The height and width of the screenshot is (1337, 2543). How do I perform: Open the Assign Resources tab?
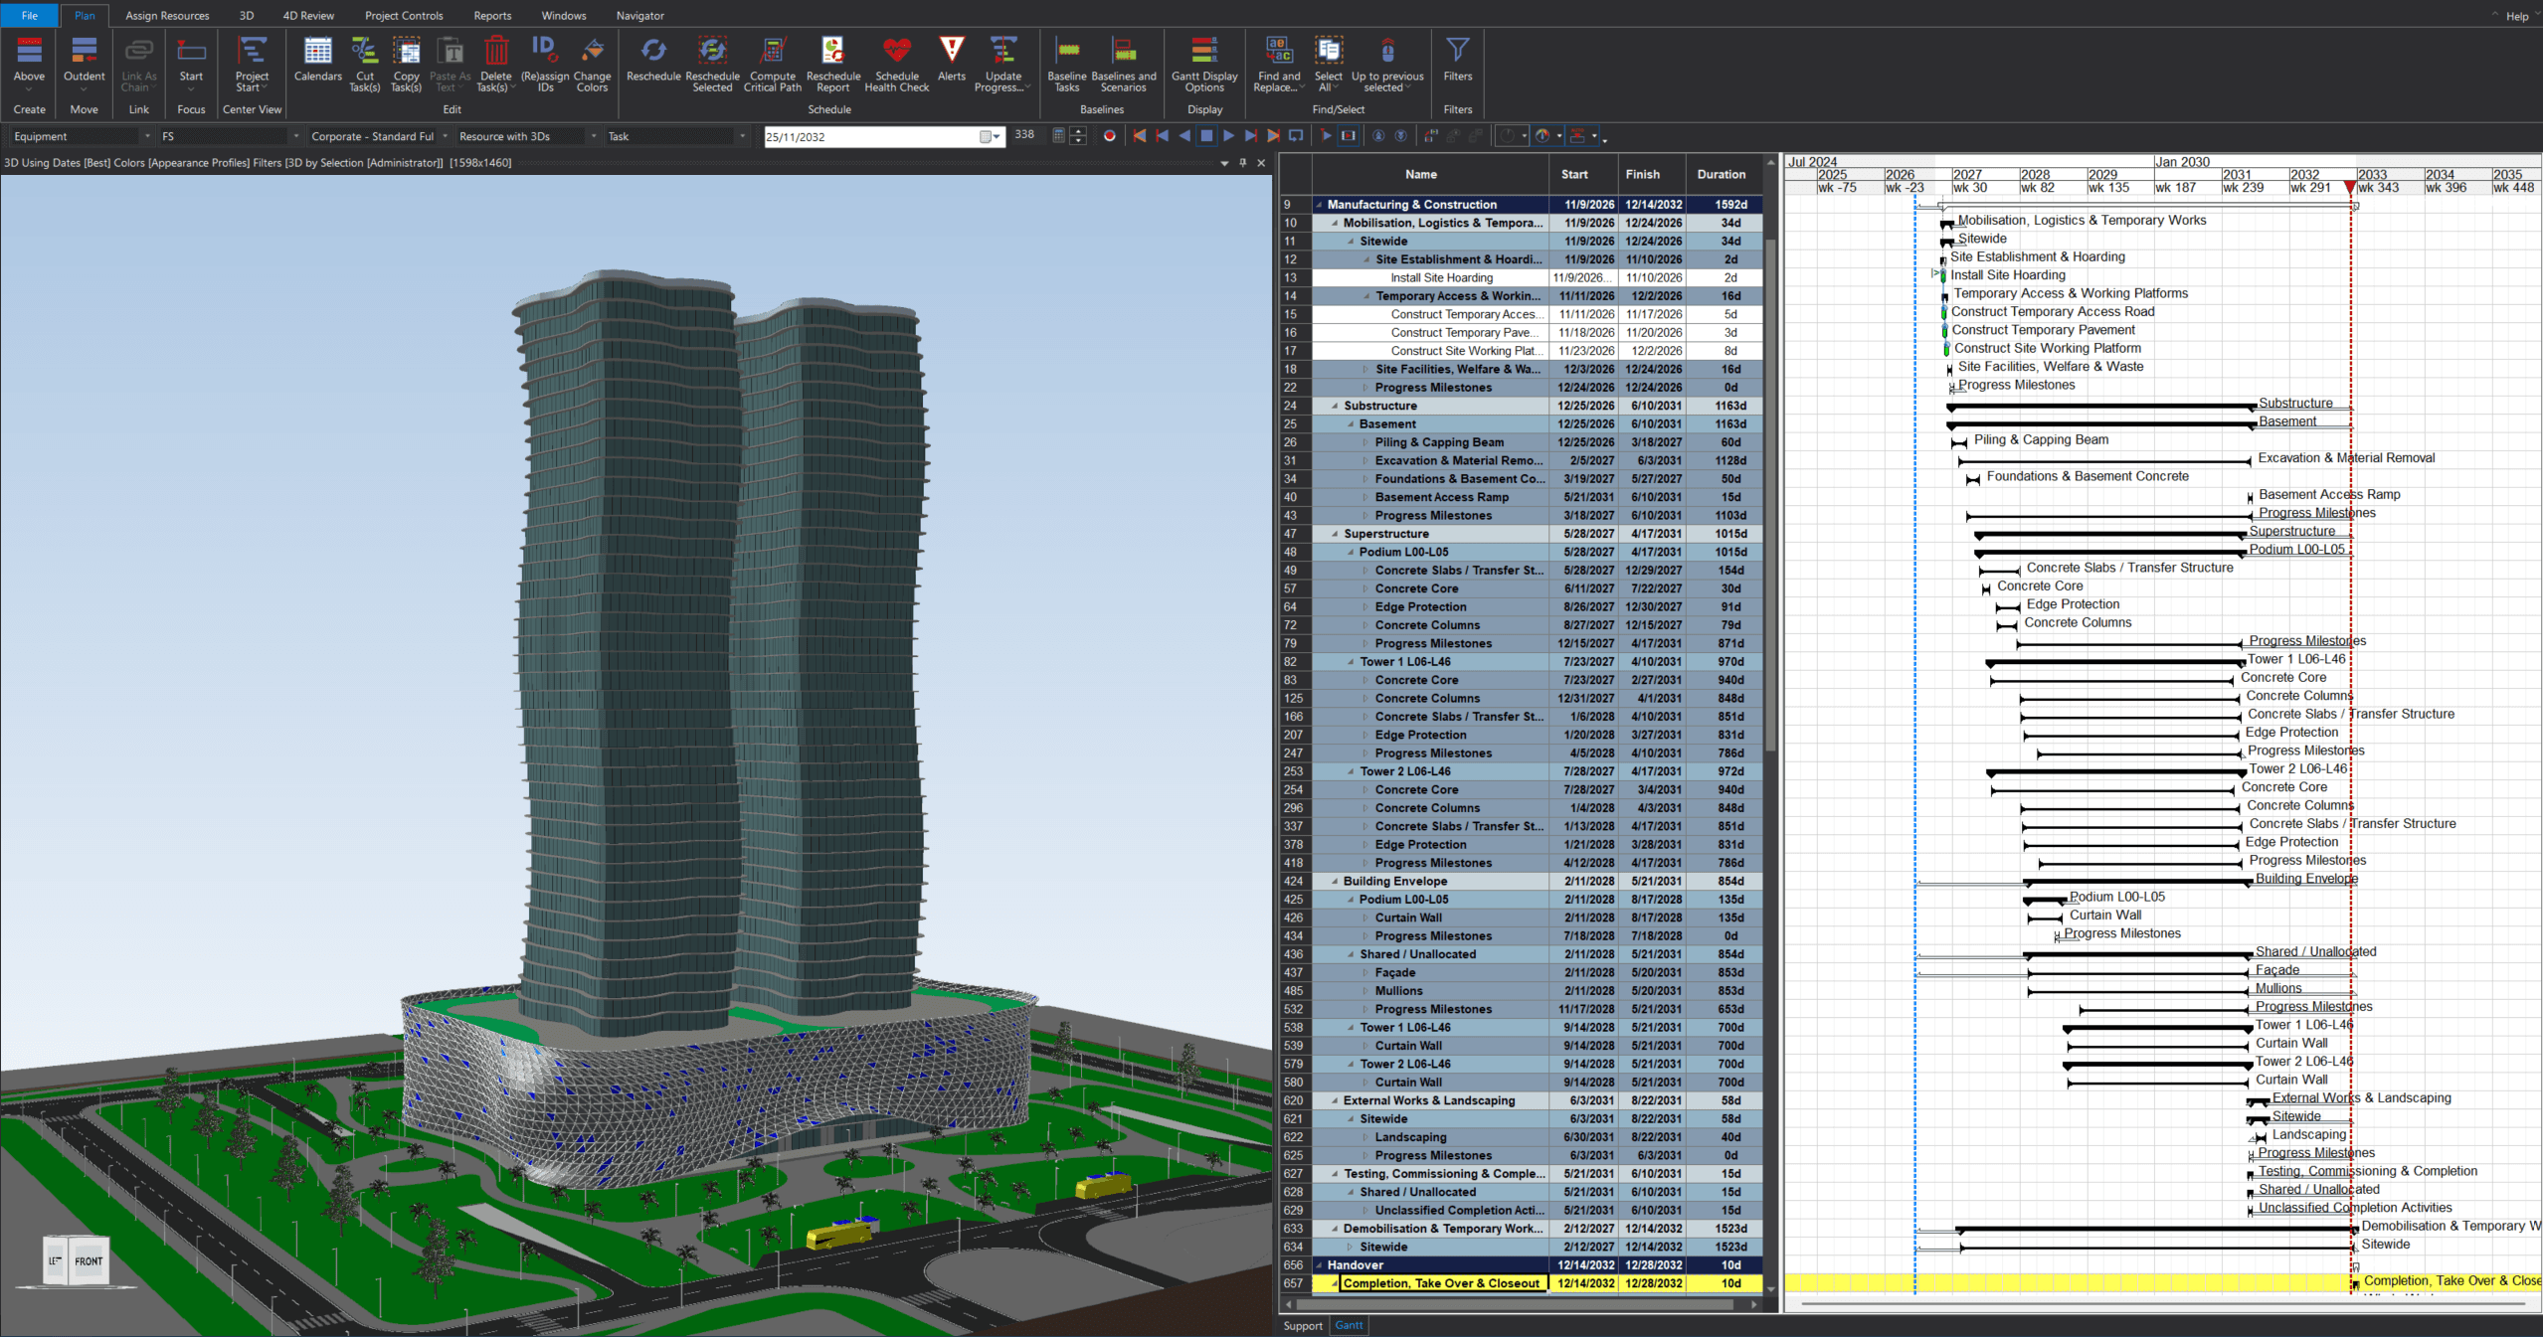tap(167, 15)
